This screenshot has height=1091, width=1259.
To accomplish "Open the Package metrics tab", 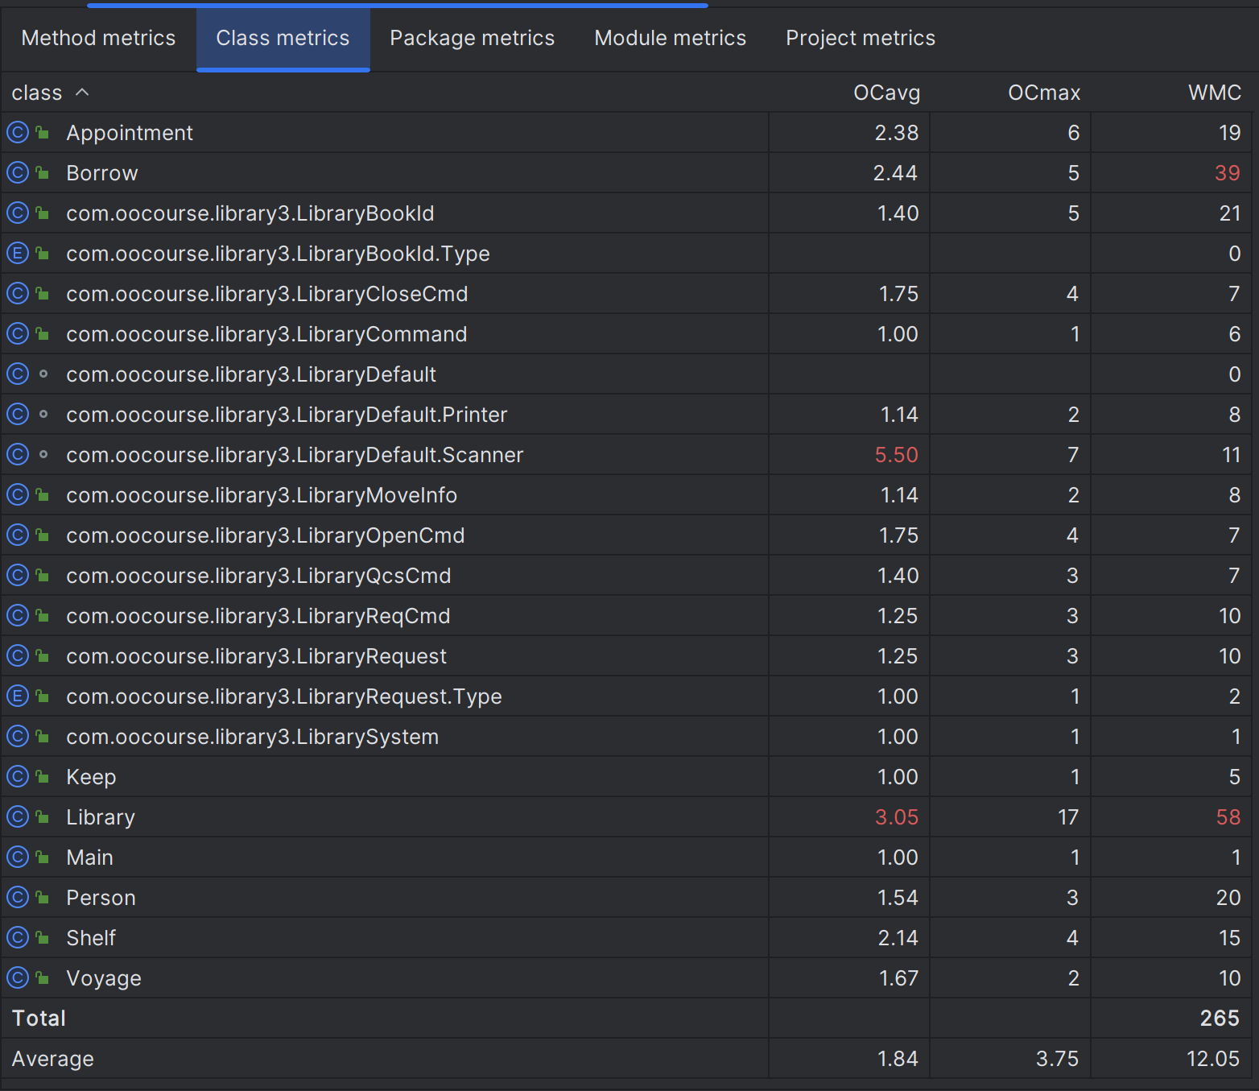I will point(472,38).
